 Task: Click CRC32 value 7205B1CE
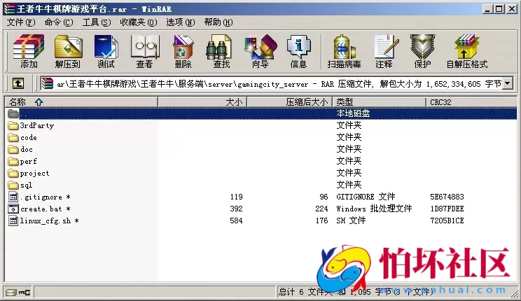click(447, 220)
